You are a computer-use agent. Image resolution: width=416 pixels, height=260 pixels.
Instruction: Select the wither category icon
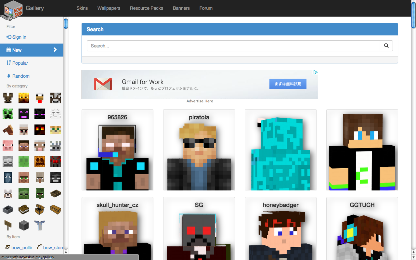(x=56, y=177)
